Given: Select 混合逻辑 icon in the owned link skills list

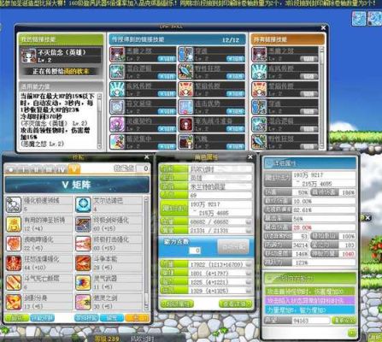Looking at the screenshot, I should pos(259,124).
